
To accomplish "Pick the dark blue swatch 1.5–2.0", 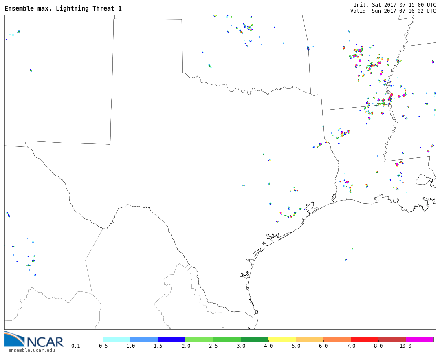I will (172, 339).
